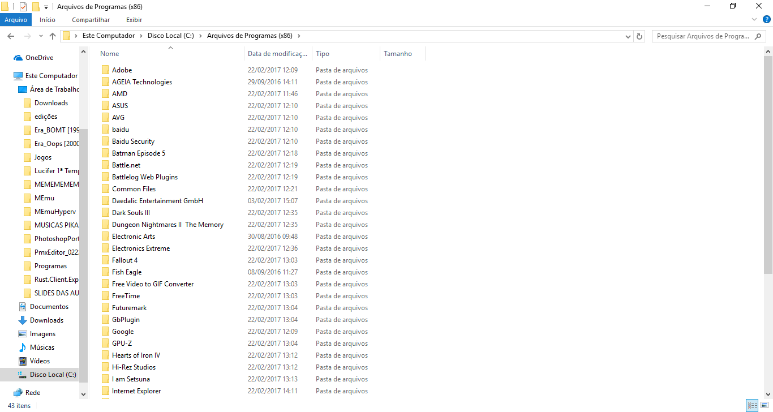Select the Jogos folder in sidebar
Viewport: 773px width, 412px height.
pyautogui.click(x=42, y=157)
